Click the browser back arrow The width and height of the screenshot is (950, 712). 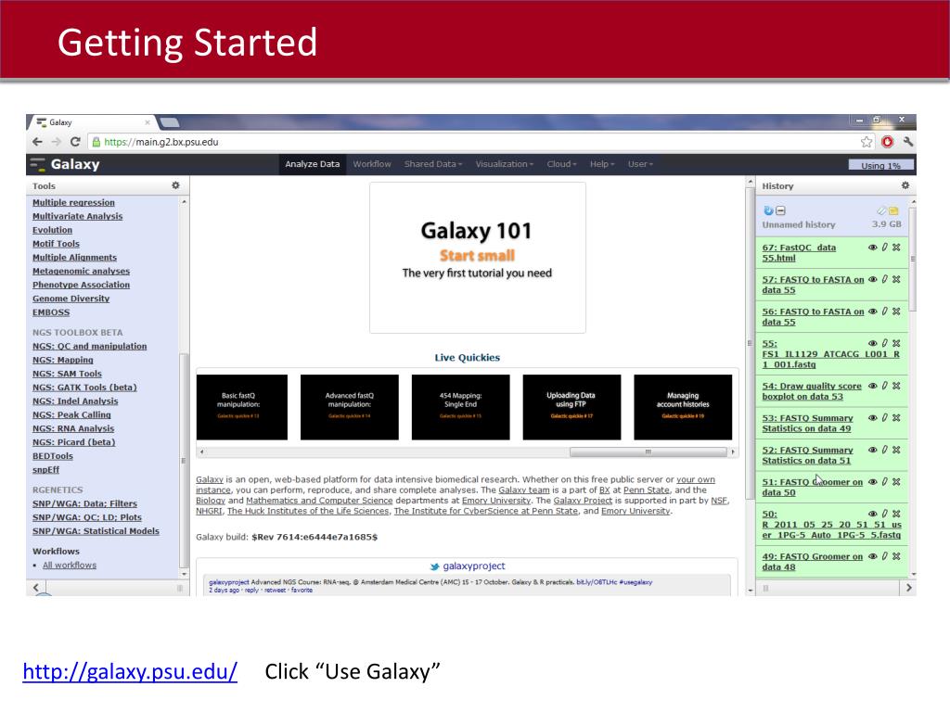(37, 142)
